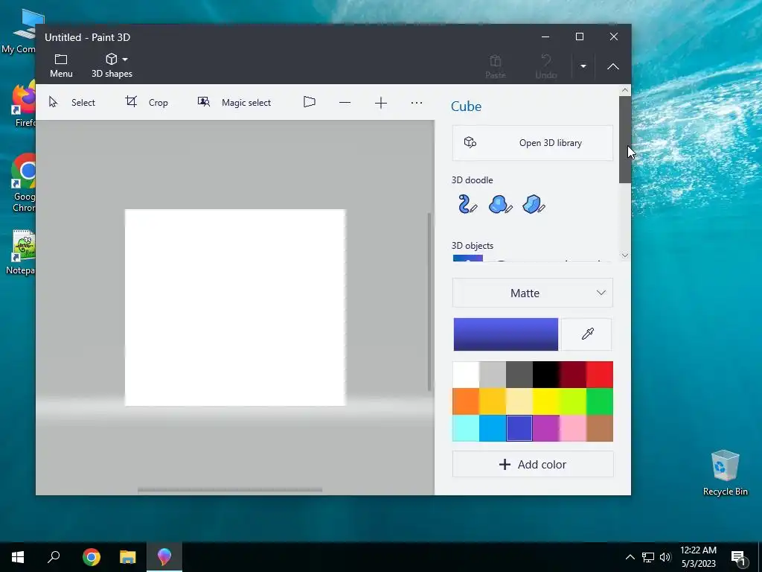
Task: Open the network tray icon
Action: [648, 557]
